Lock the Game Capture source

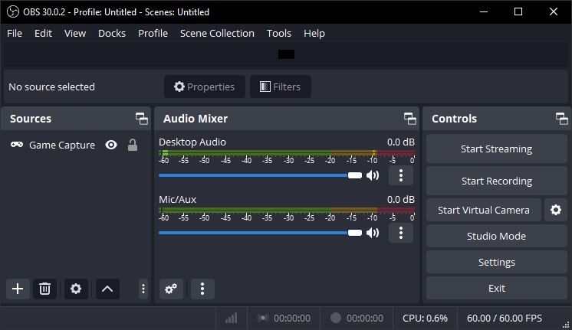[133, 145]
